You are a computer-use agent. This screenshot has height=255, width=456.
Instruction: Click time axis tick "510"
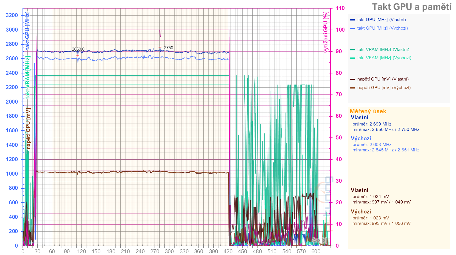tap(272, 251)
